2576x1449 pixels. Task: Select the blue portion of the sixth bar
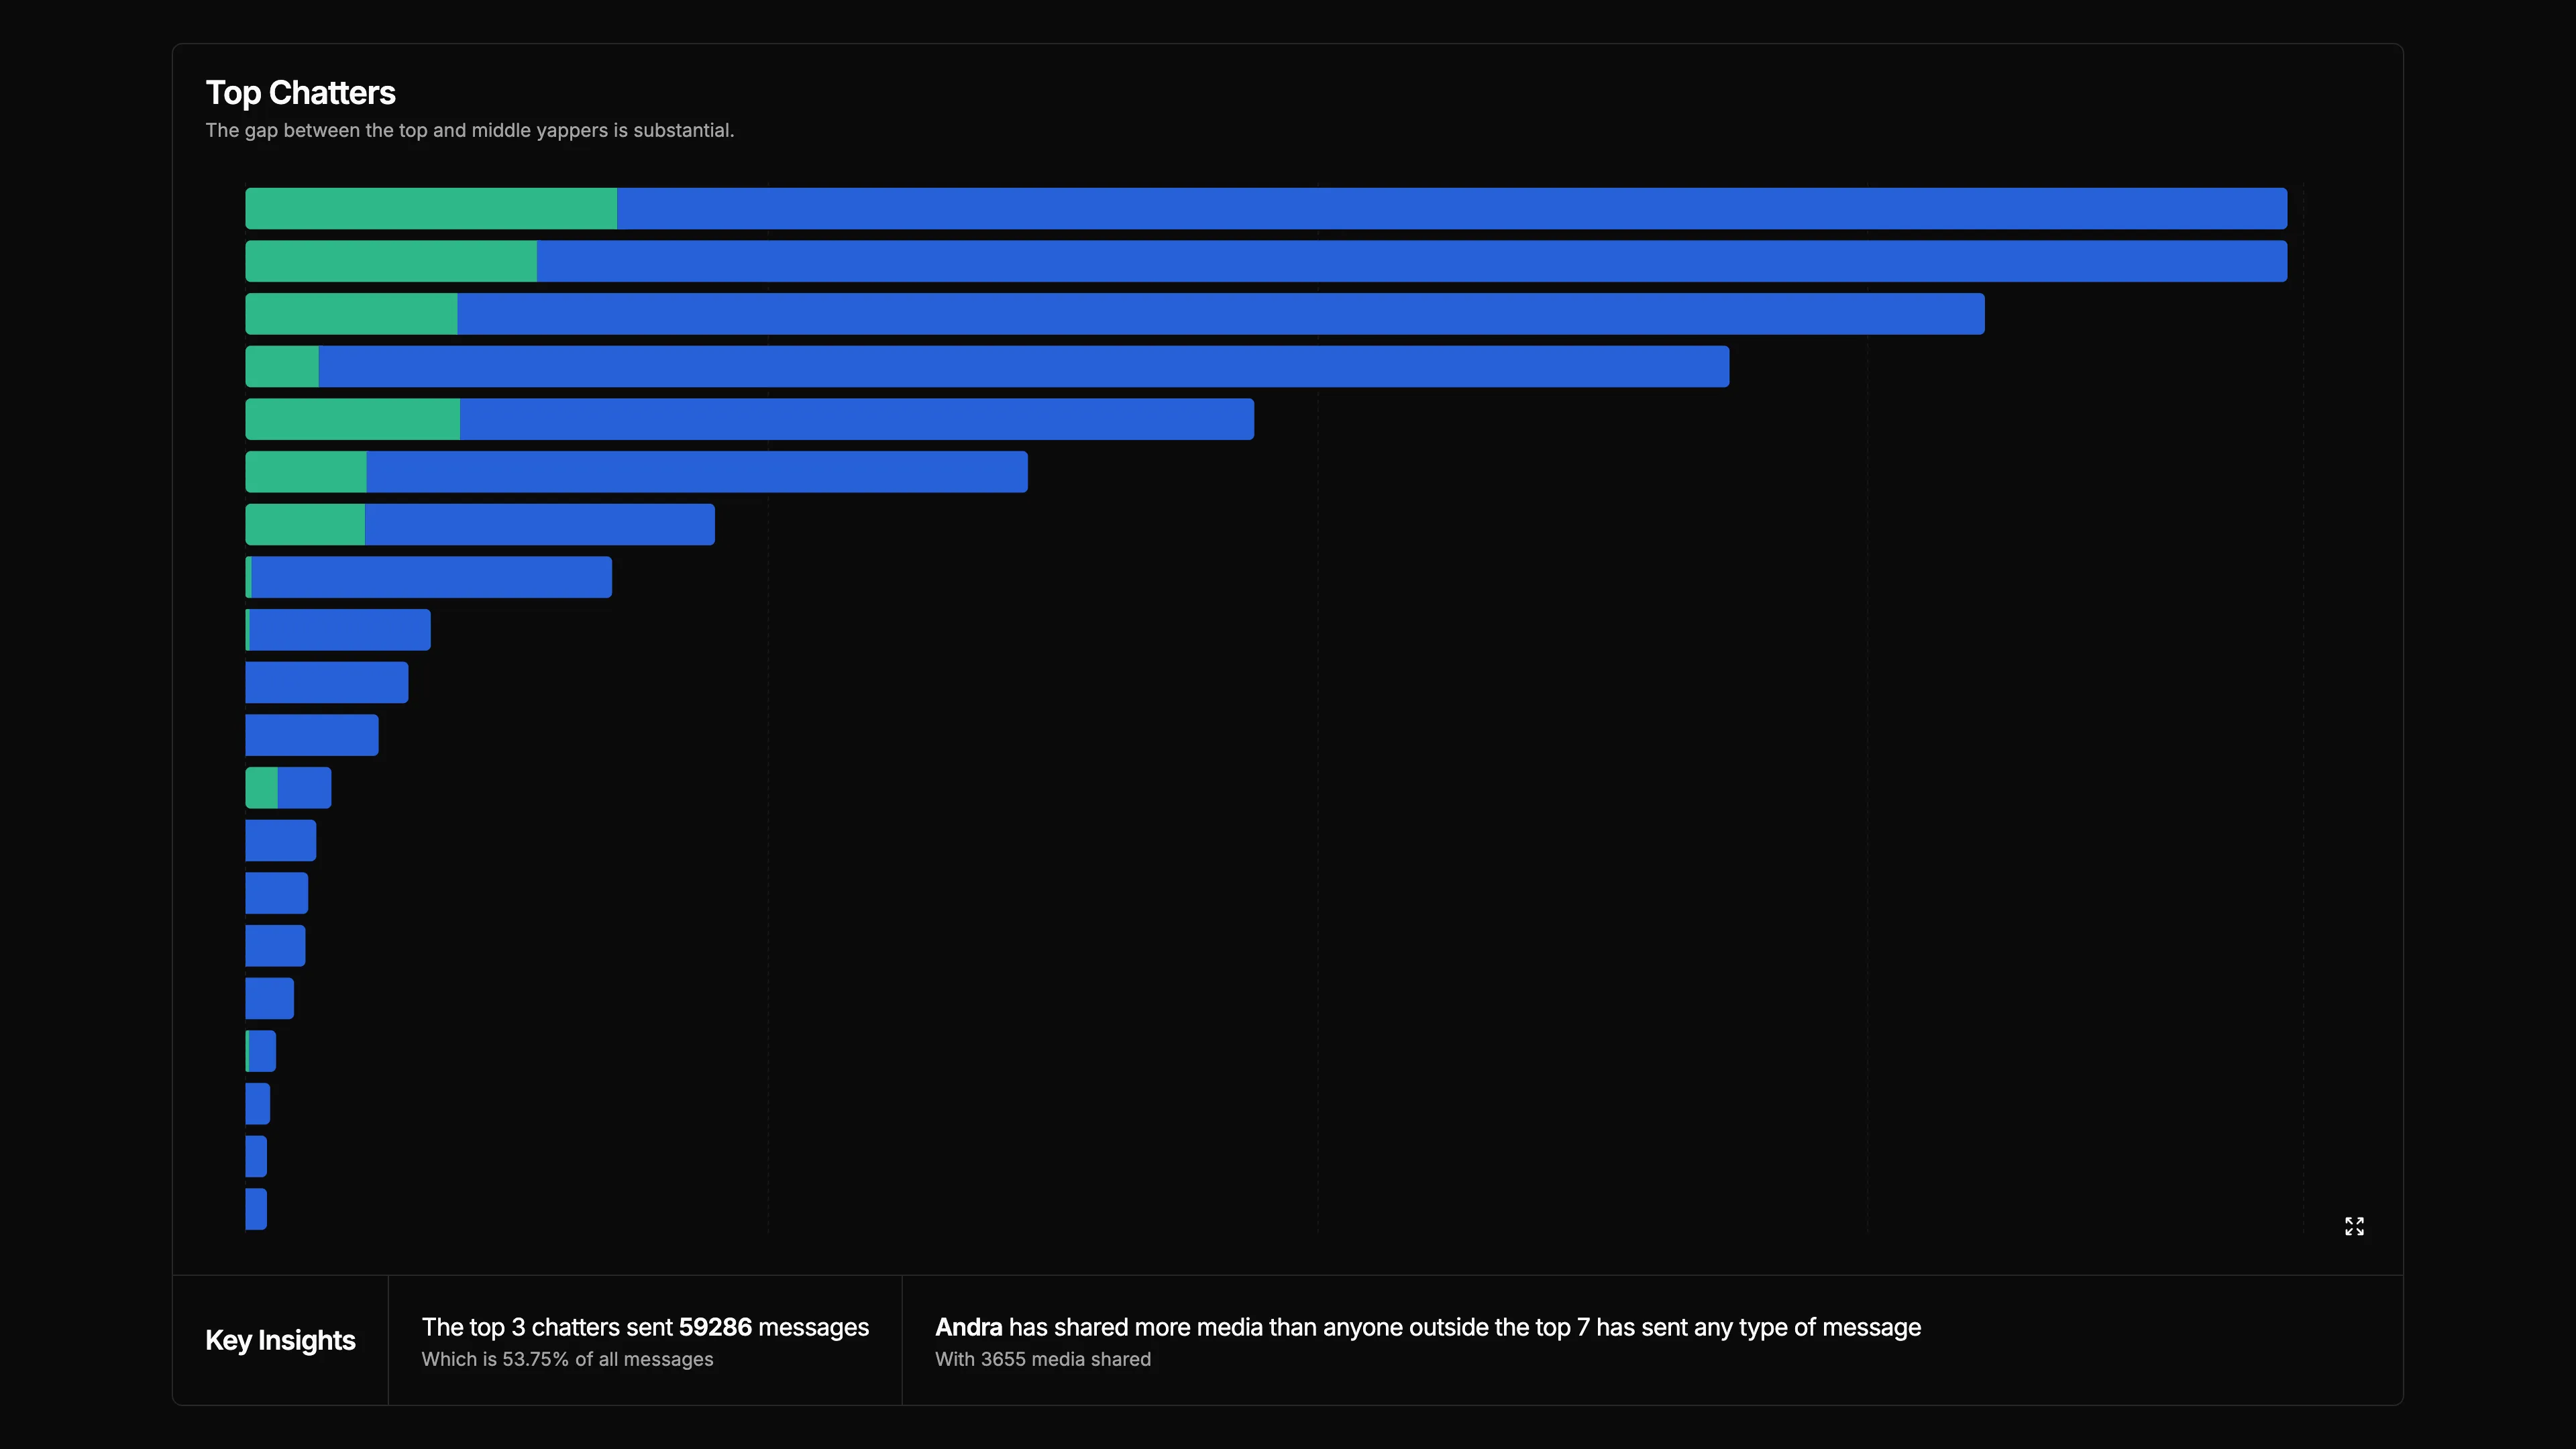click(696, 472)
